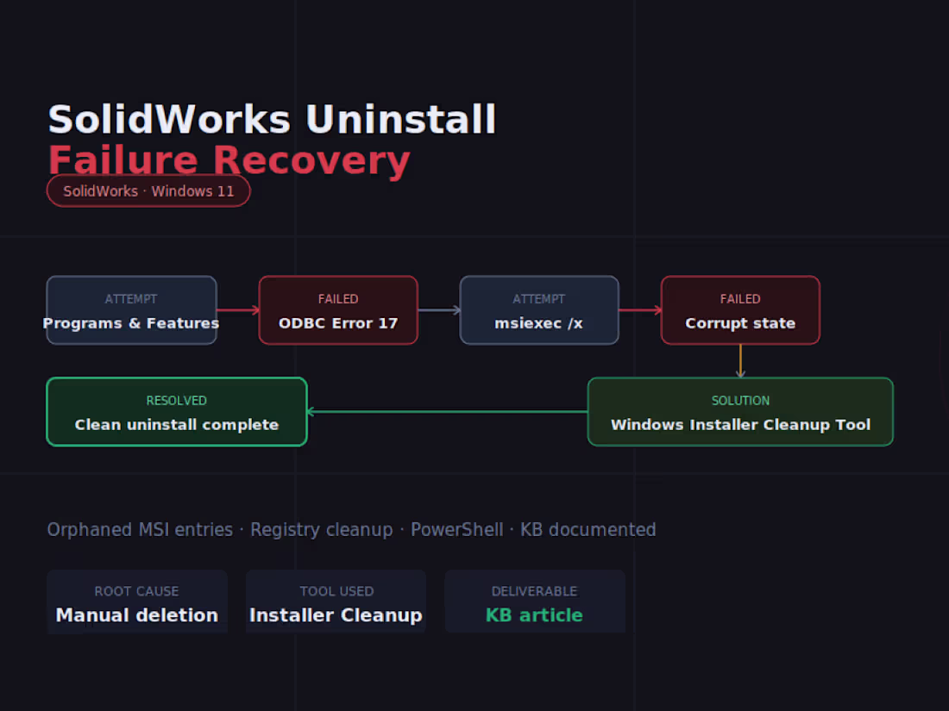The width and height of the screenshot is (949, 711).
Task: Click the SolidWorks Uninstall title text
Action: [x=272, y=119]
